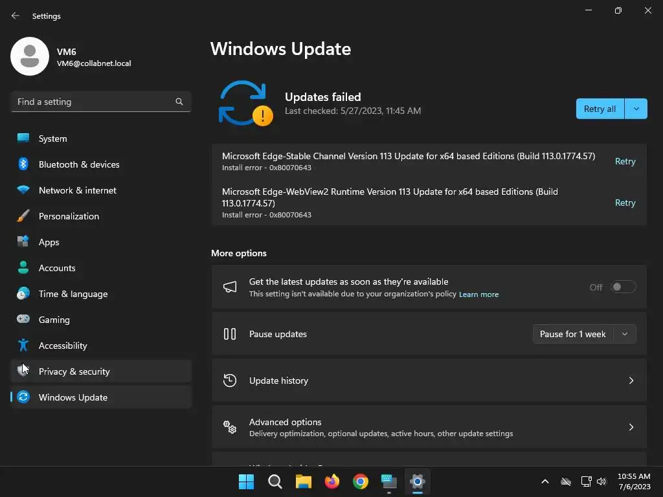The image size is (663, 497).
Task: Toggle Get the latest updates switch
Action: click(624, 287)
